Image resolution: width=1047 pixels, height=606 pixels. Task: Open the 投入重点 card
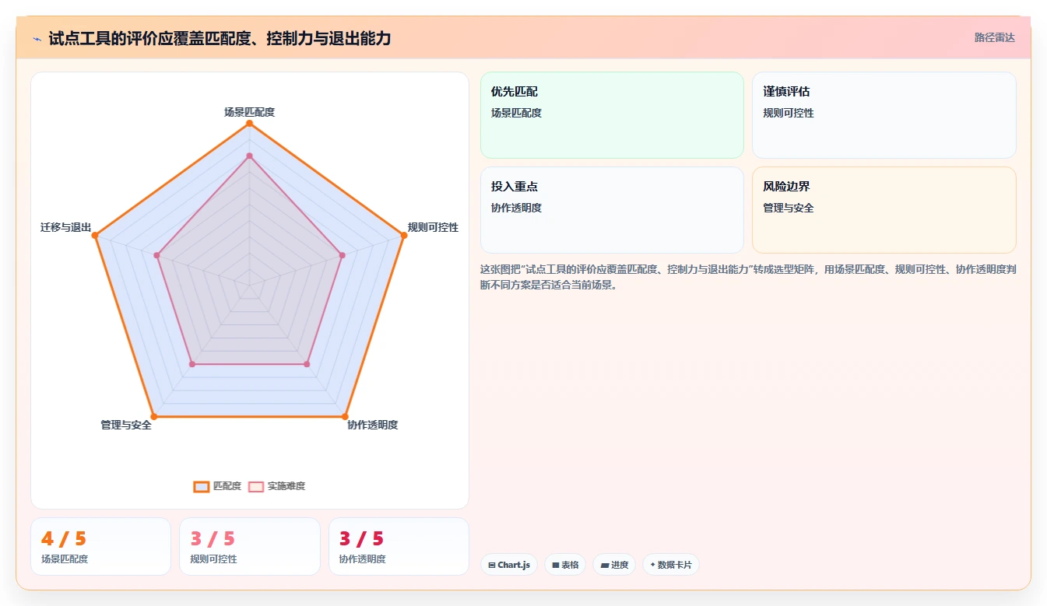click(612, 210)
